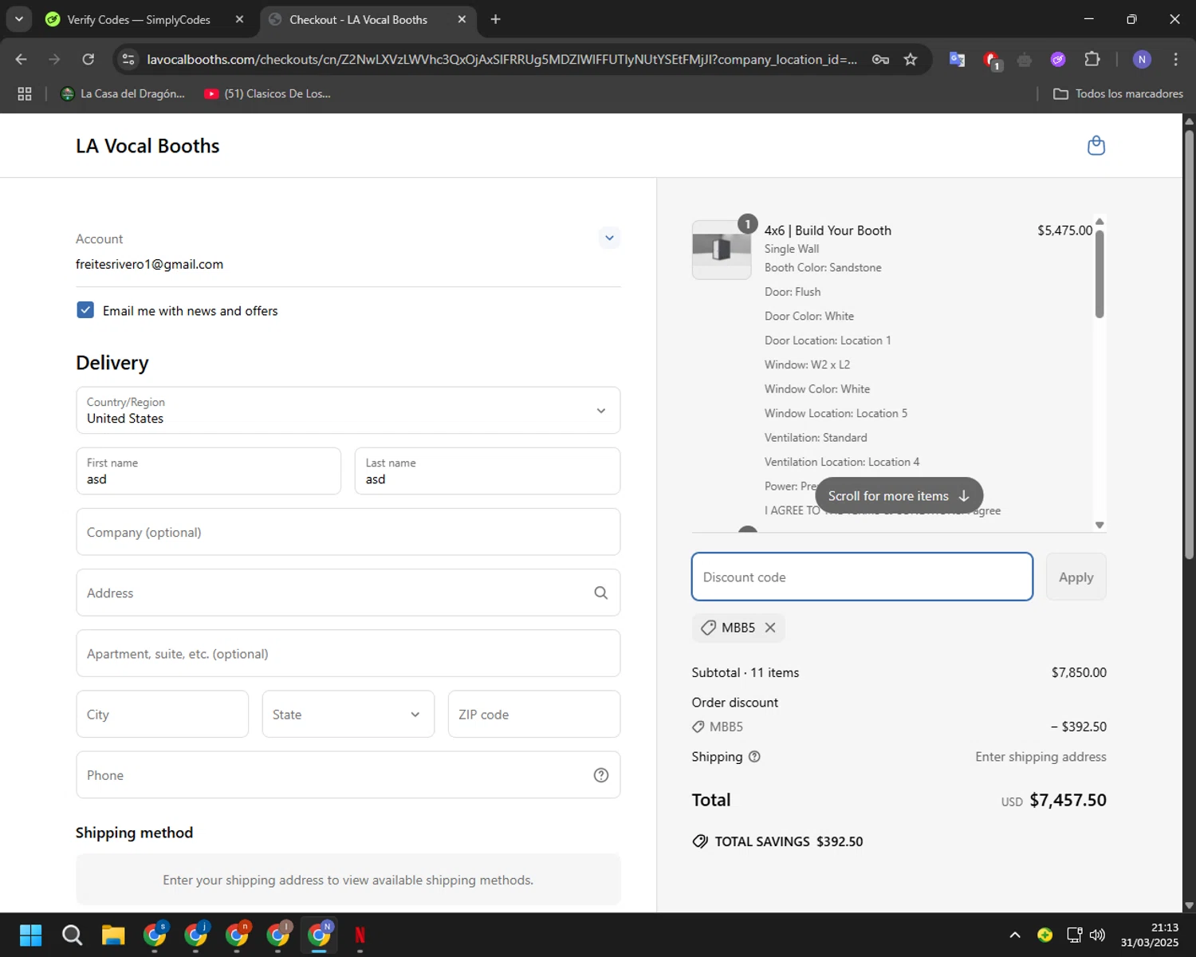Close the Verify Codes — SimplyCodes tab
Image resolution: width=1196 pixels, height=957 pixels.
[239, 19]
